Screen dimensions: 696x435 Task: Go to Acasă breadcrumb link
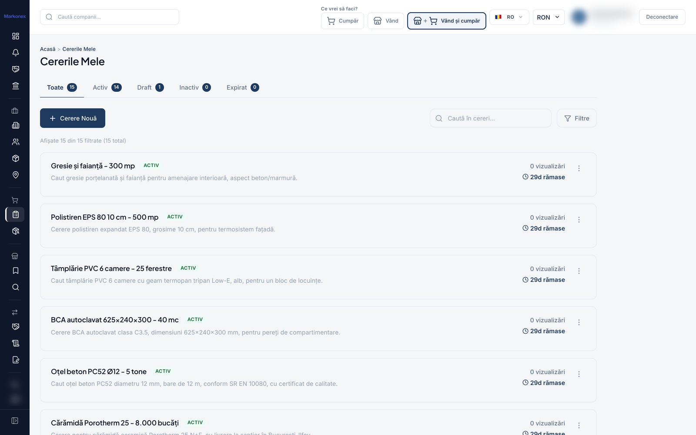pos(48,49)
